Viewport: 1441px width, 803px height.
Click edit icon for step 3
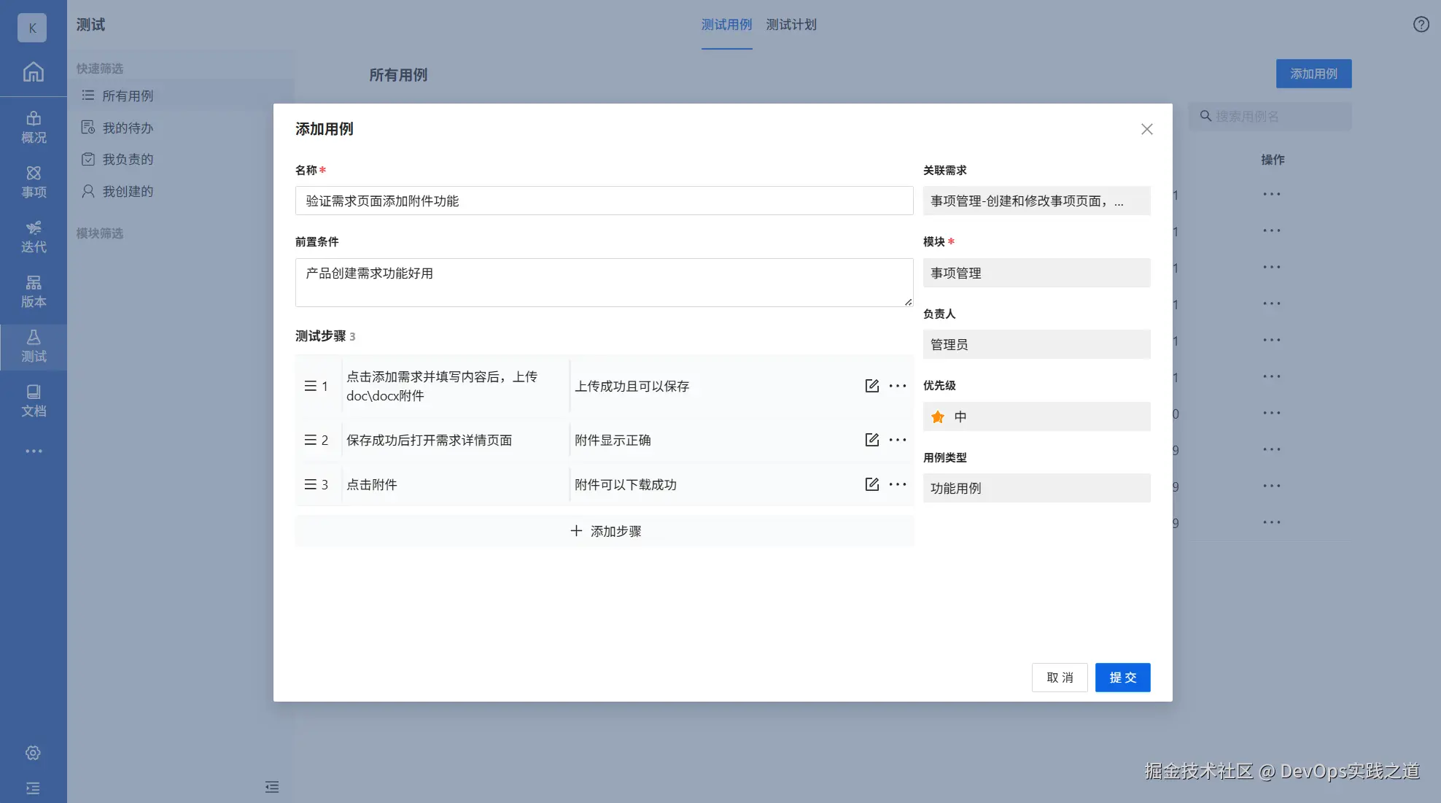point(871,484)
